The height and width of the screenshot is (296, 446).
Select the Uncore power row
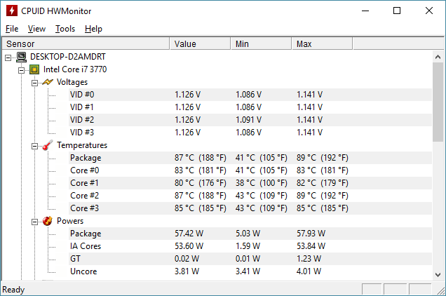(x=250, y=271)
